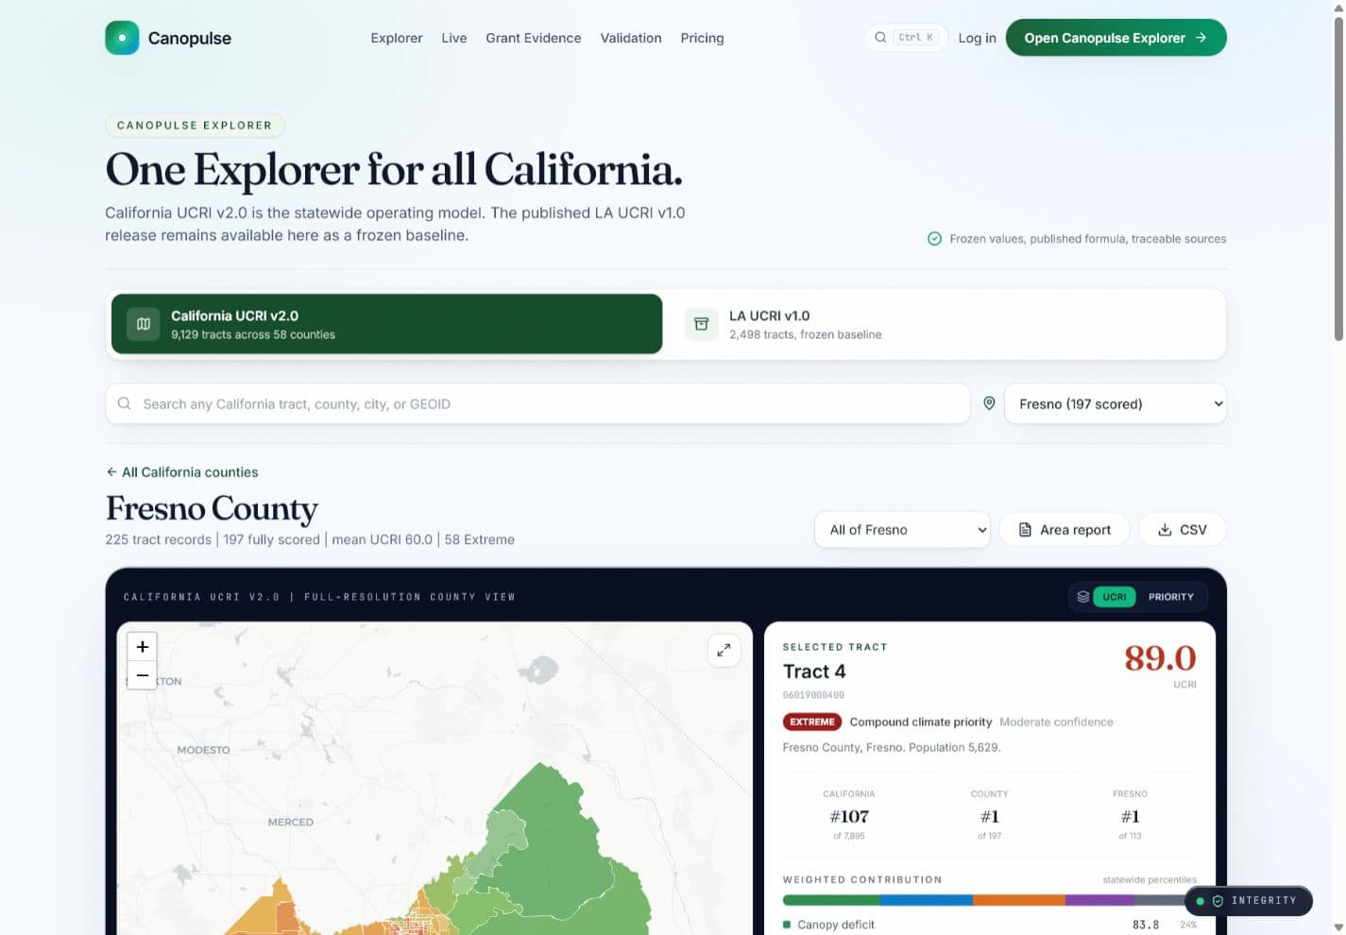Click the Tract 4 title
Image resolution: width=1346 pixels, height=935 pixels.
click(814, 671)
